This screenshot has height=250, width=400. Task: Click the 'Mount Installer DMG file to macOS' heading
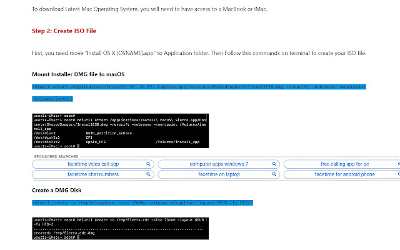[78, 74]
